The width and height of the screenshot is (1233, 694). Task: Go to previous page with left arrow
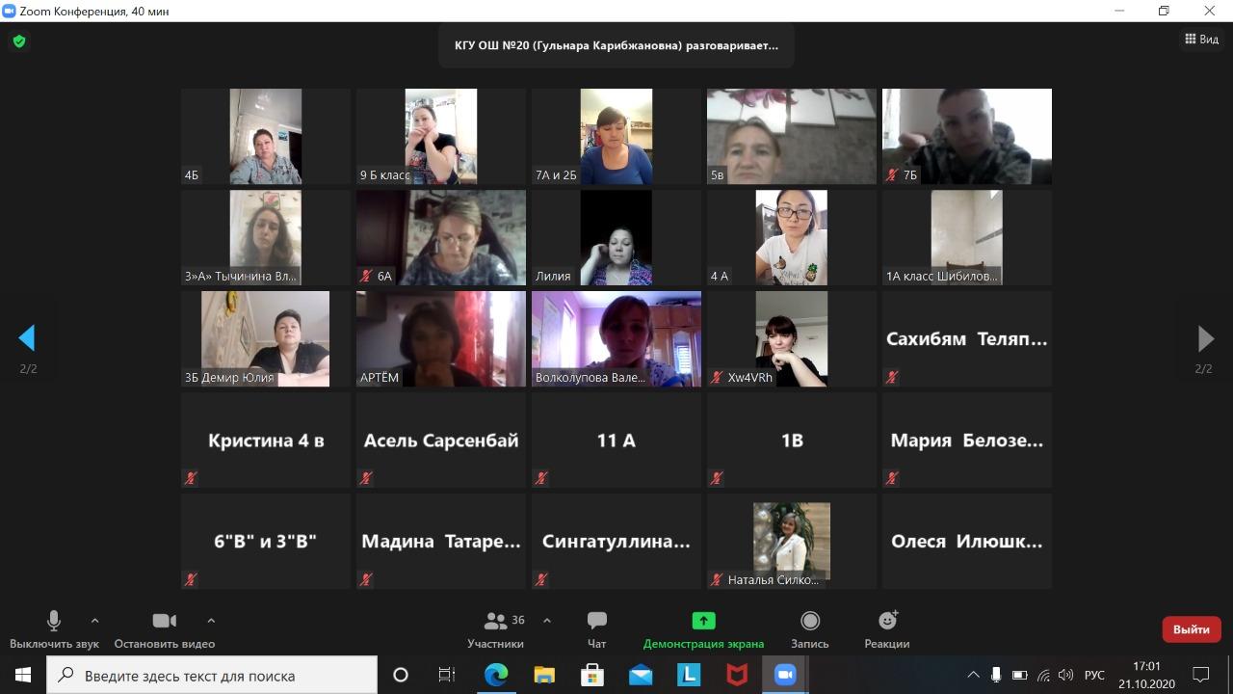pyautogui.click(x=27, y=338)
